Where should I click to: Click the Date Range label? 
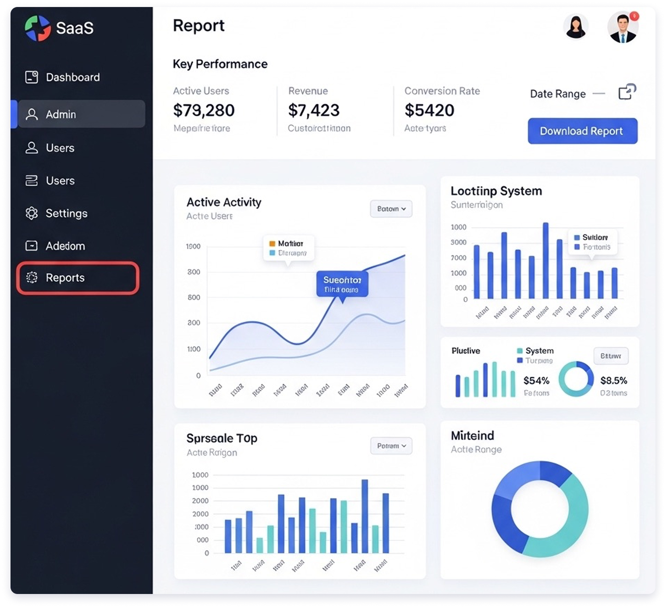pyautogui.click(x=557, y=94)
